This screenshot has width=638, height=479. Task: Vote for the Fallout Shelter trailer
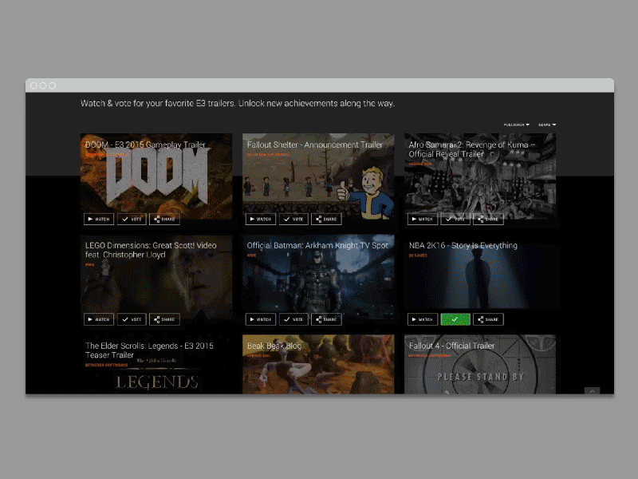point(293,219)
